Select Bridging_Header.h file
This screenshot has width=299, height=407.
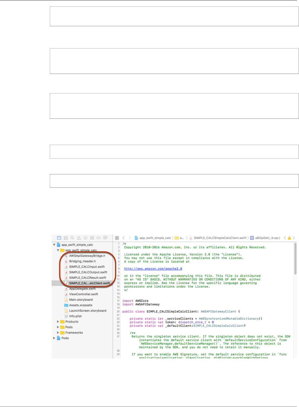pos(80,261)
